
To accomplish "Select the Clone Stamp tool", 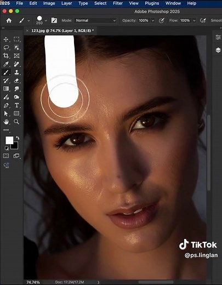I will [16, 72].
